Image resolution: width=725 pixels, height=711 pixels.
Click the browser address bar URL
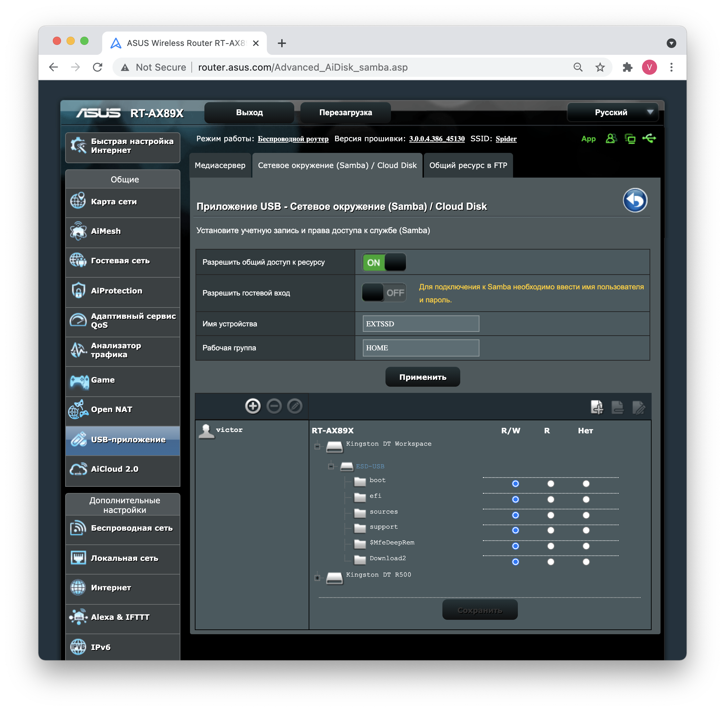302,67
